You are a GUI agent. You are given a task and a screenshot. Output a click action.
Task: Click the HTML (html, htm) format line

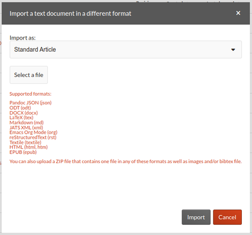(28, 147)
